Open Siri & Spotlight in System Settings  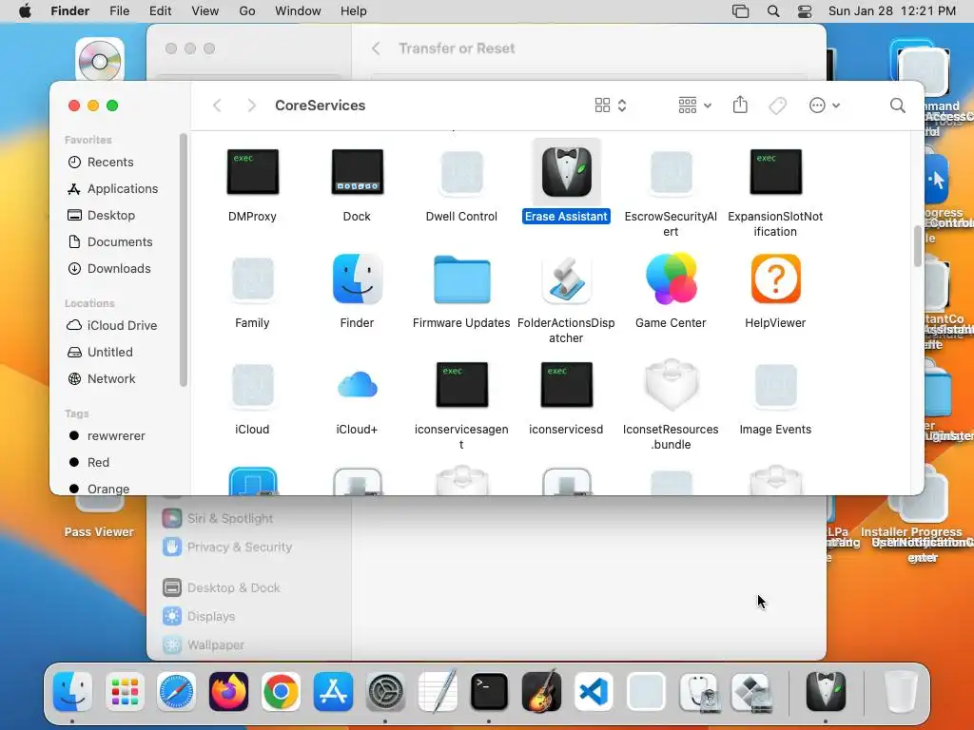pyautogui.click(x=218, y=518)
